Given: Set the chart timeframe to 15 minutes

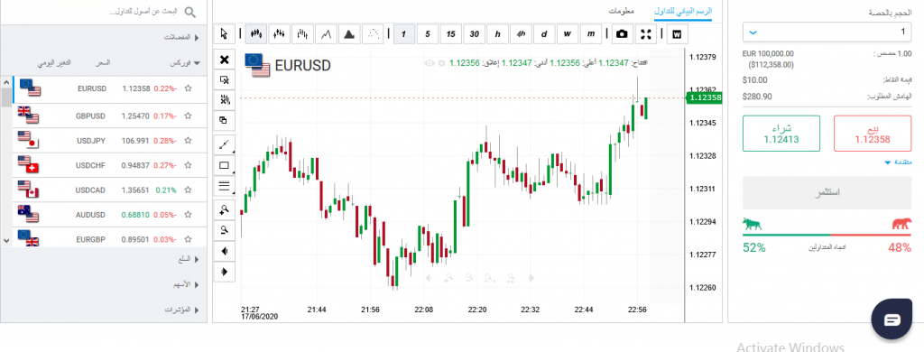Looking at the screenshot, I should click(x=451, y=34).
